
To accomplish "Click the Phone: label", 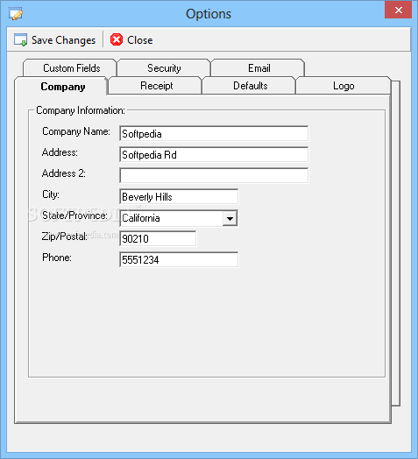I will click(57, 258).
